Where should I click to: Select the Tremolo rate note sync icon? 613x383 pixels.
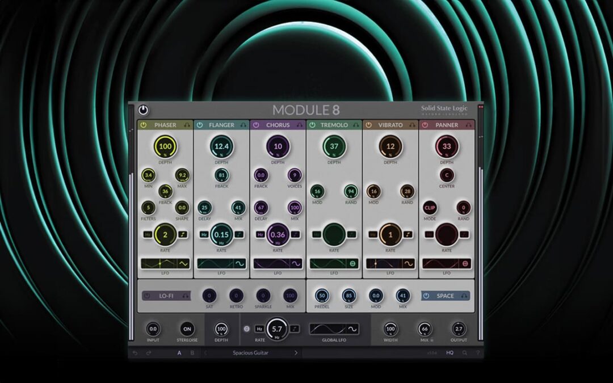[x=351, y=234]
